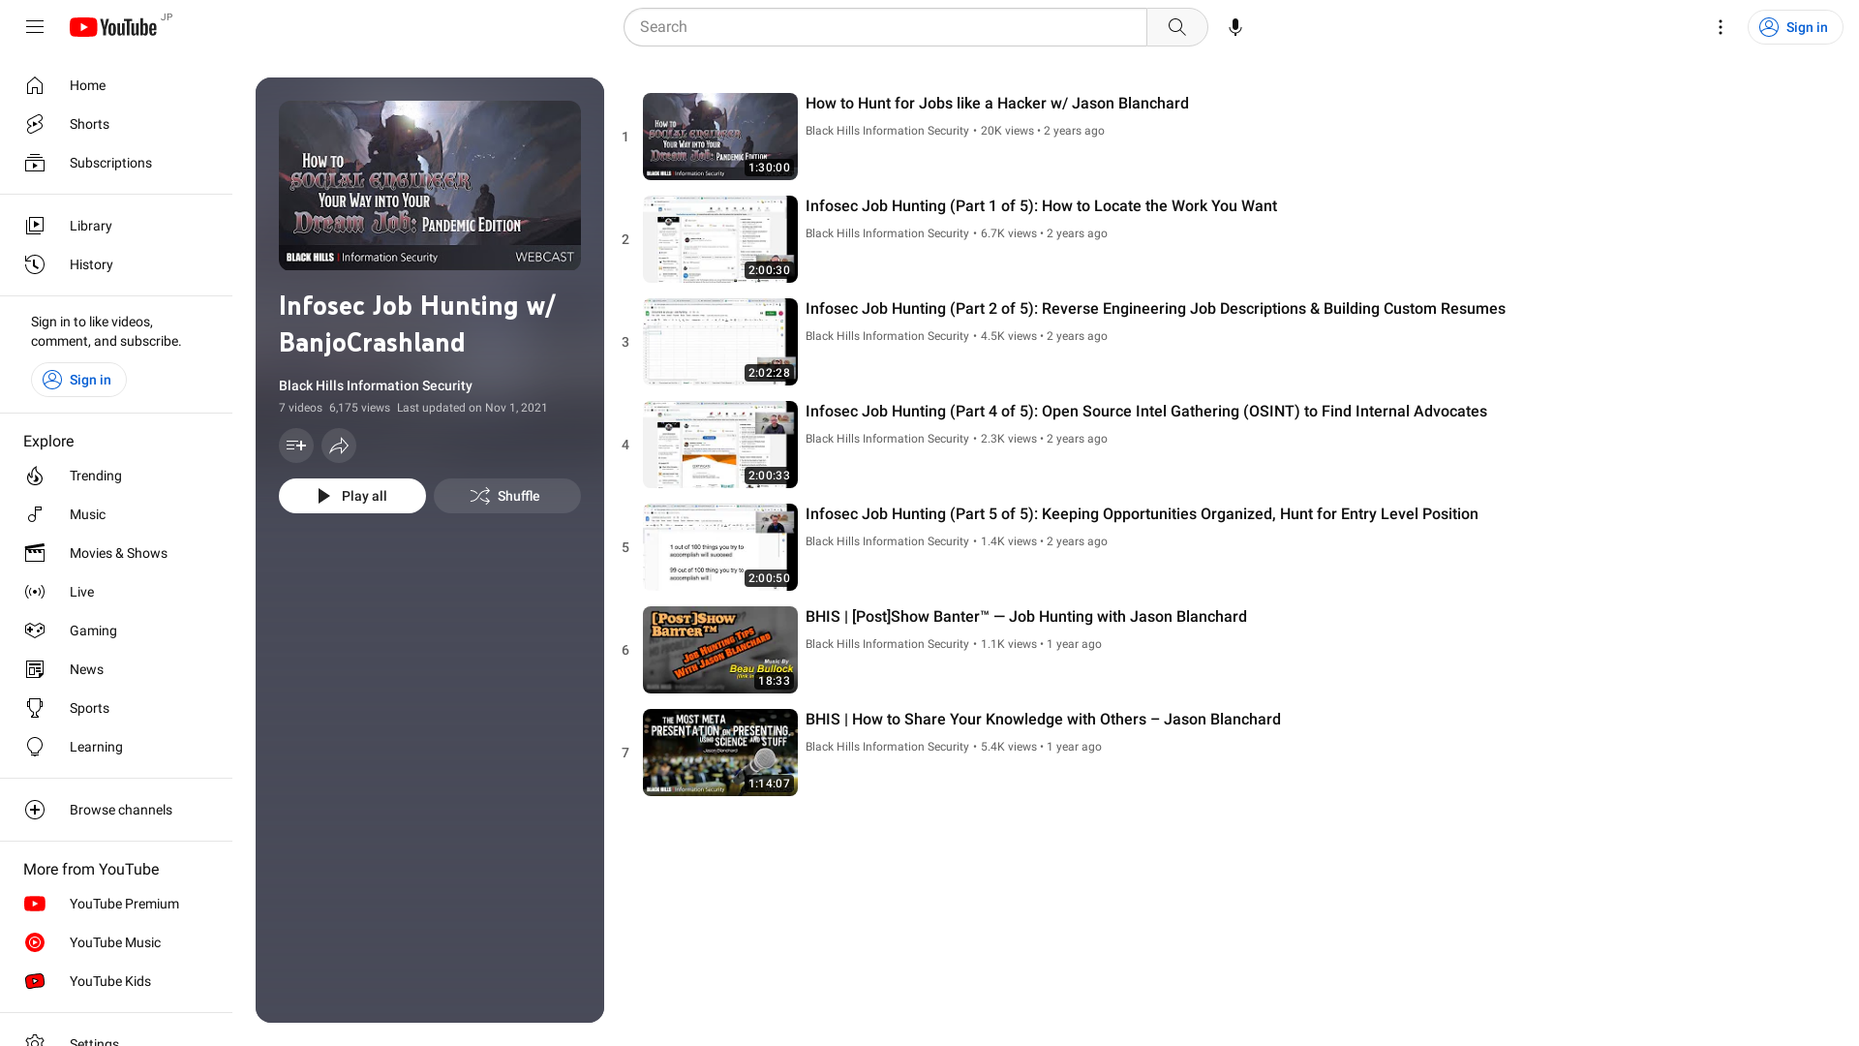
Task: Click thumbnail of the 2:02:28 video
Action: 720,342
